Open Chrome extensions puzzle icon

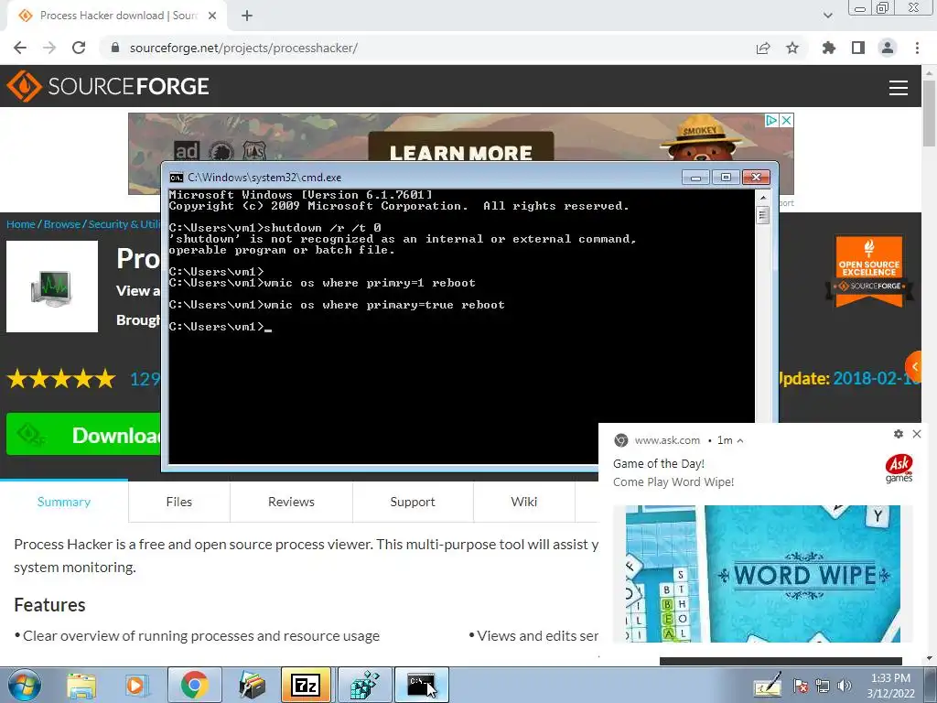tap(829, 48)
